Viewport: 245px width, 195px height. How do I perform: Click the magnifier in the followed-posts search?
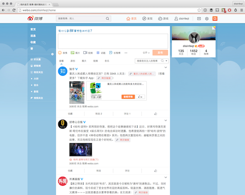pyautogui.click(x=162, y=61)
